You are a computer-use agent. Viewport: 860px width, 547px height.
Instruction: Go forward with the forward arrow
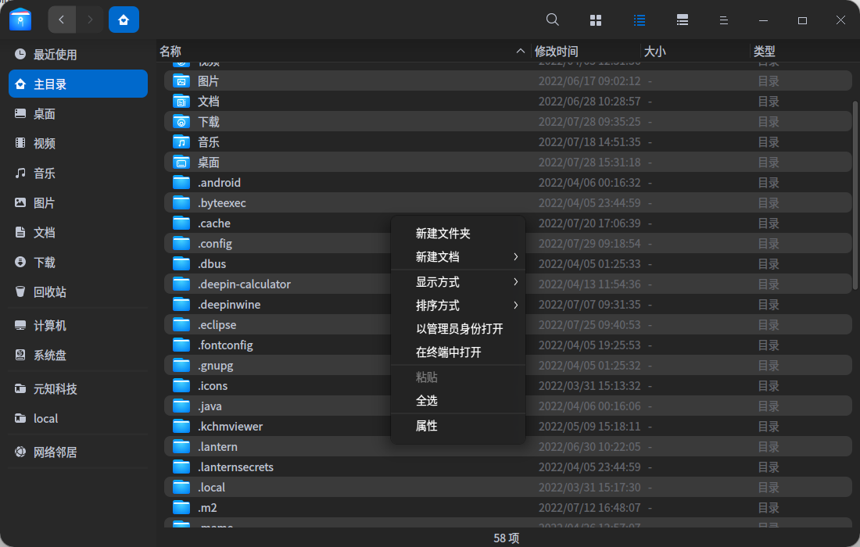[90, 20]
